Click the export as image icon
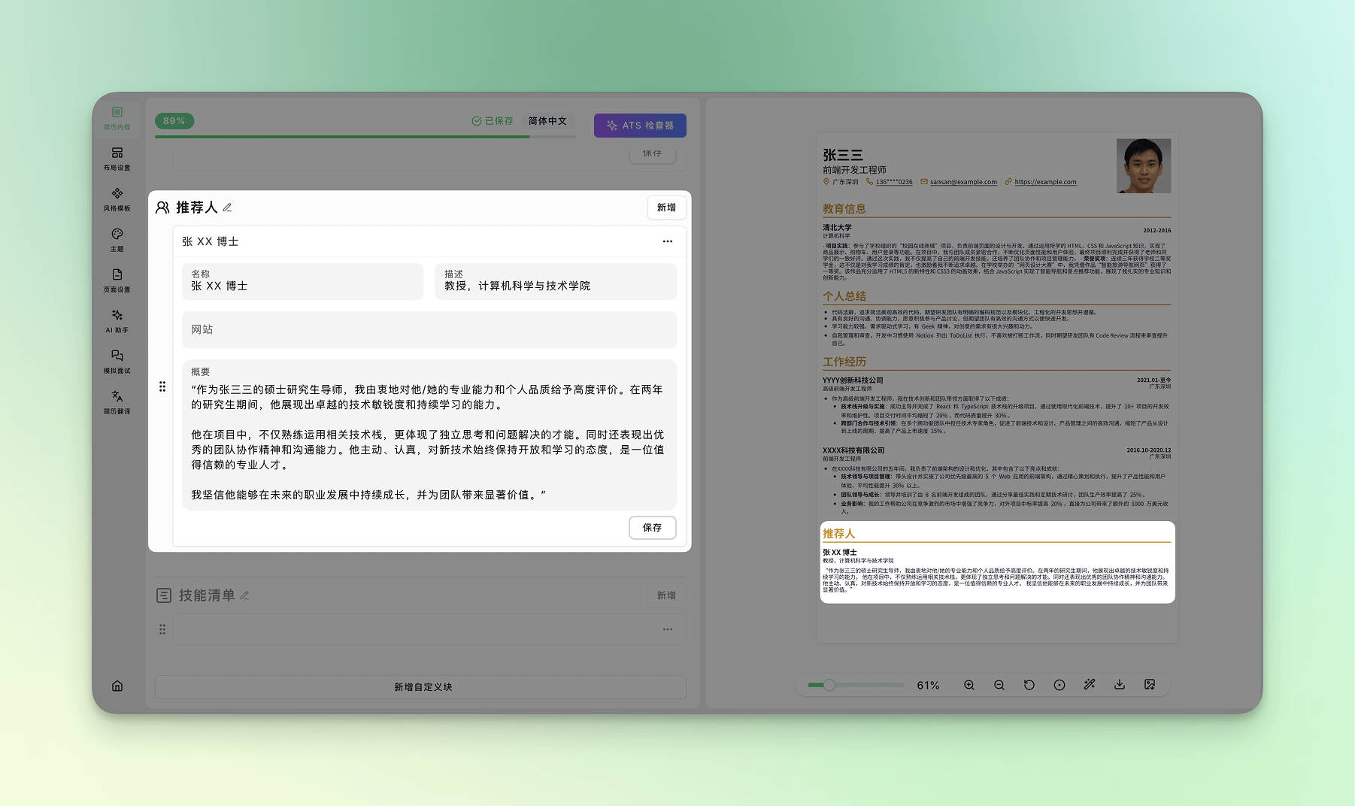1355x806 pixels. click(1150, 685)
